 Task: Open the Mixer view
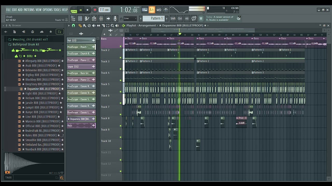coord(101,19)
